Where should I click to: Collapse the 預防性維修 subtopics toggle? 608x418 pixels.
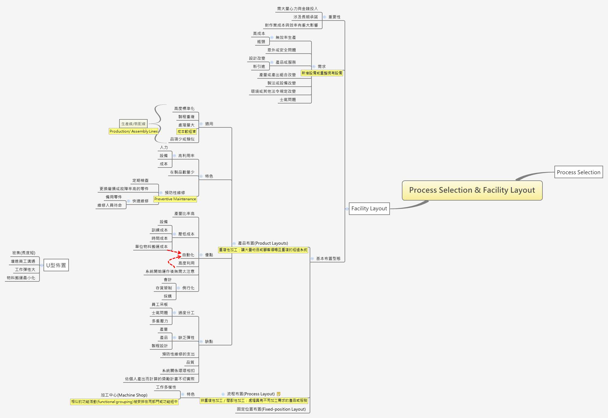[161, 193]
